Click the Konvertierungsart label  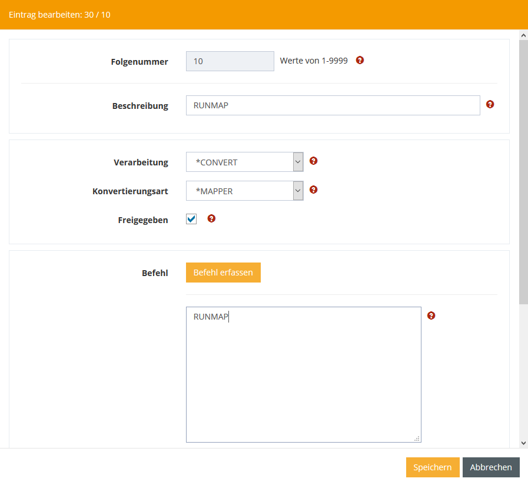click(x=130, y=191)
